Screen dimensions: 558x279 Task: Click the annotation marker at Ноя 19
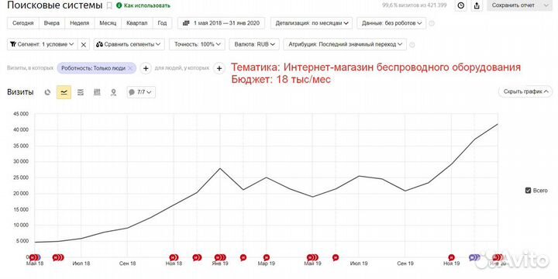(x=451, y=257)
